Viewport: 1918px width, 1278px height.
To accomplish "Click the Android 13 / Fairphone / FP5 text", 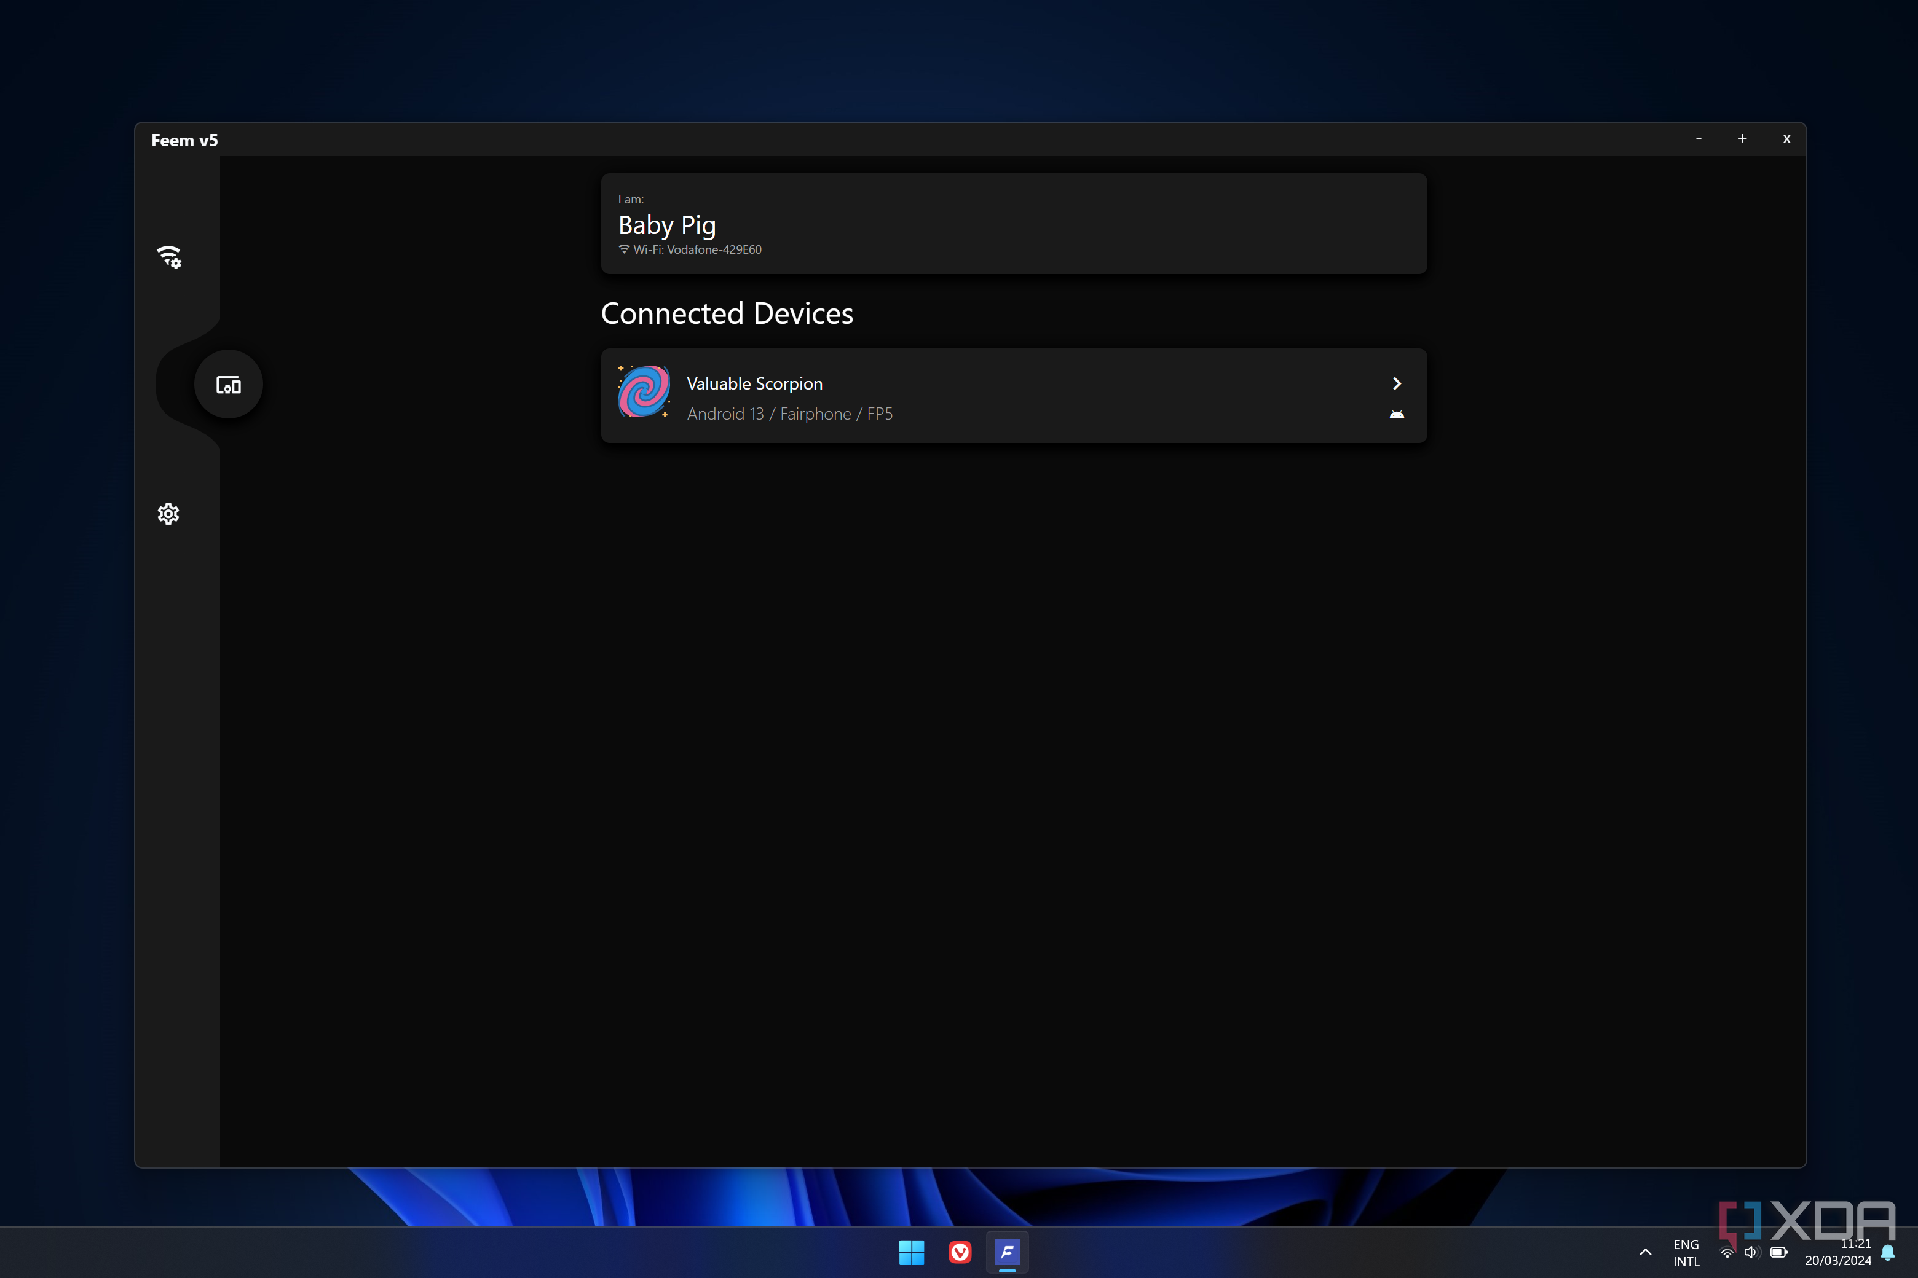I will coord(789,414).
